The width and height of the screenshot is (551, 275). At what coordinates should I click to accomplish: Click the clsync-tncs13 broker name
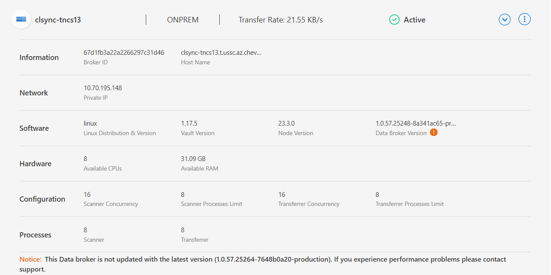coord(58,19)
